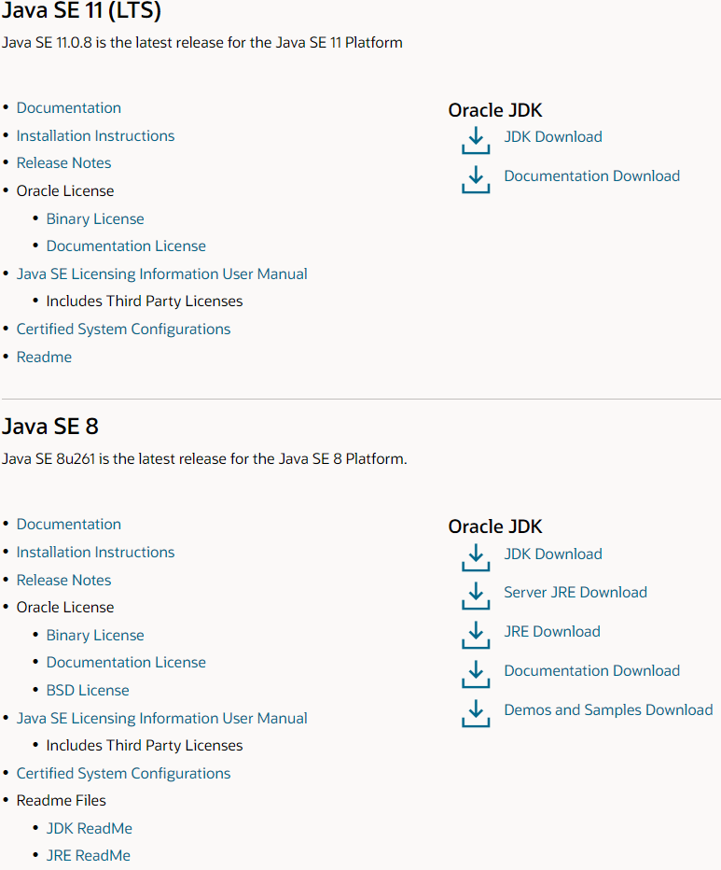Open the Documentation link under Java SE 8

tap(69, 524)
